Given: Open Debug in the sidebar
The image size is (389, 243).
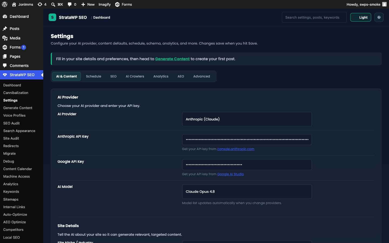Looking at the screenshot, I should 9,161.
